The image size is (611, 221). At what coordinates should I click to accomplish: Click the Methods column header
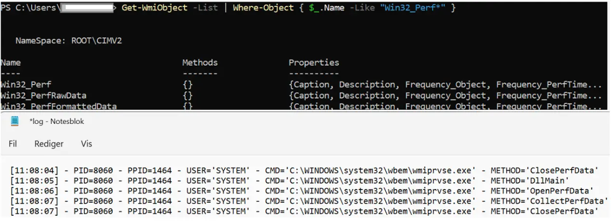click(200, 62)
